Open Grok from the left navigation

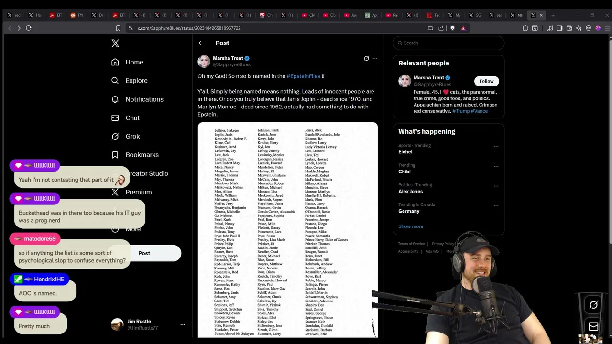click(125, 136)
